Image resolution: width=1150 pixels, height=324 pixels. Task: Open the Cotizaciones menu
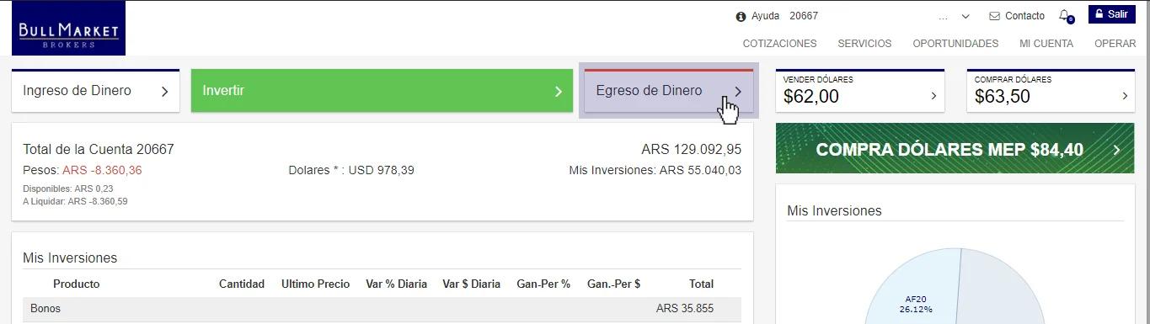click(x=779, y=44)
